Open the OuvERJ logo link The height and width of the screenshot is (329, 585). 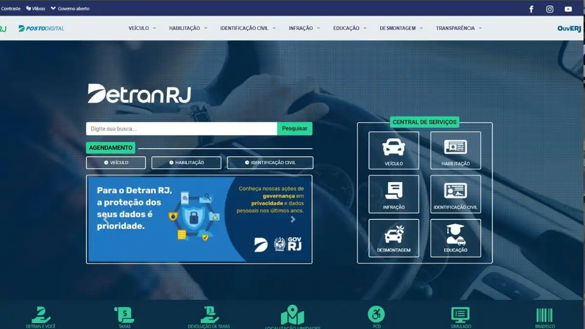click(x=569, y=28)
